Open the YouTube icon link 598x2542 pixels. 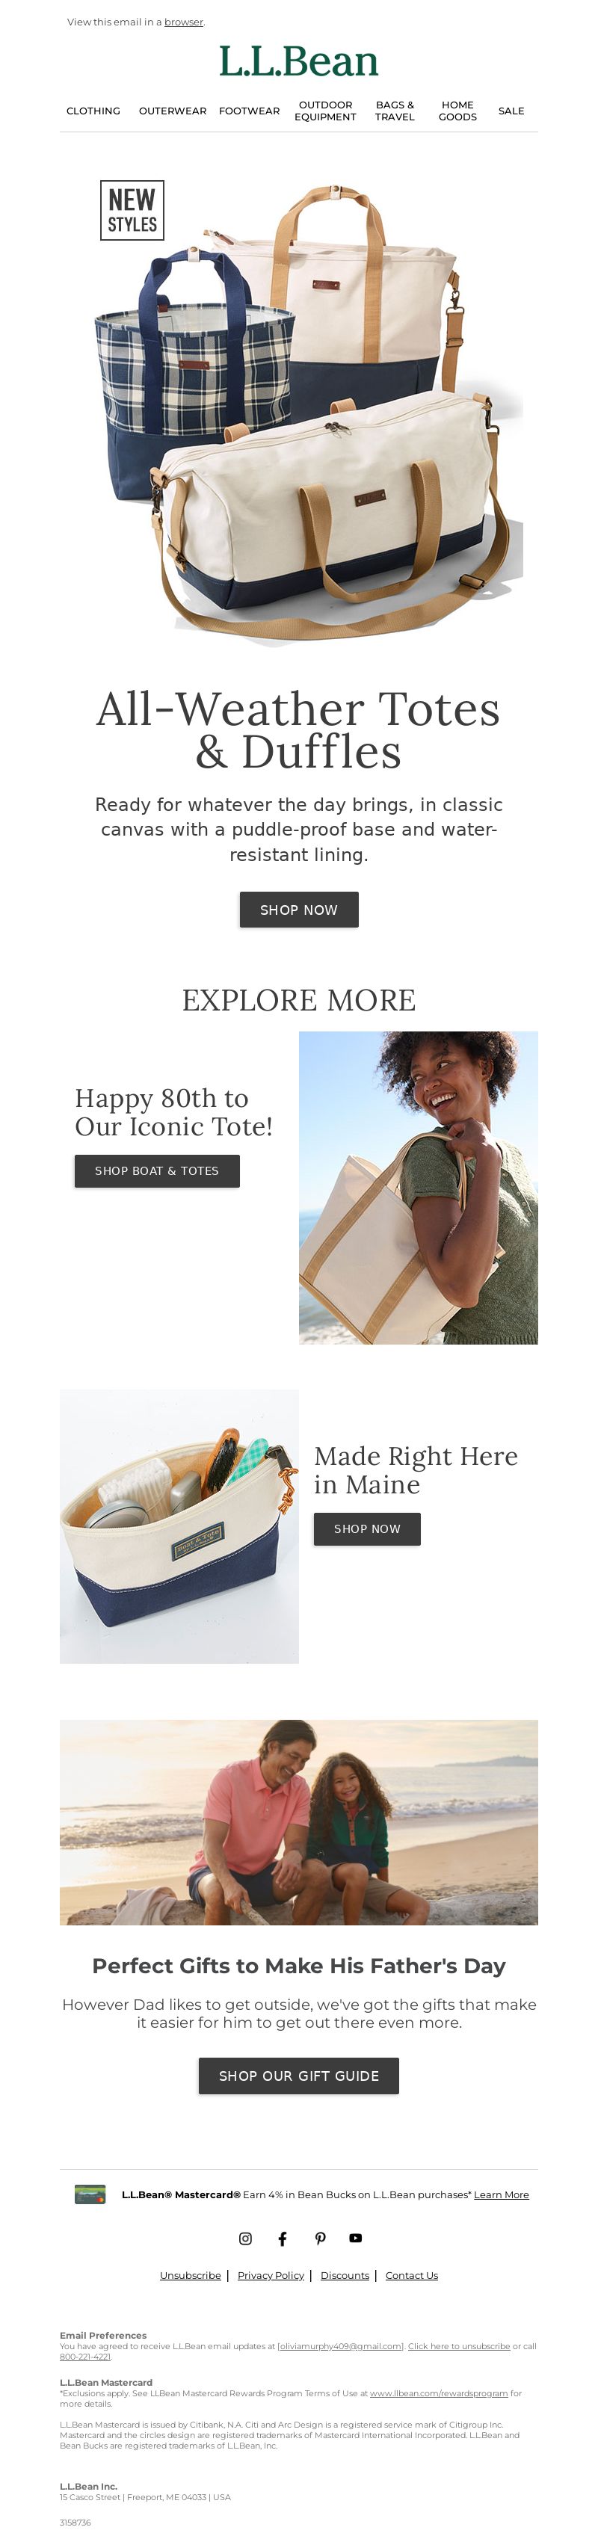click(x=357, y=2238)
